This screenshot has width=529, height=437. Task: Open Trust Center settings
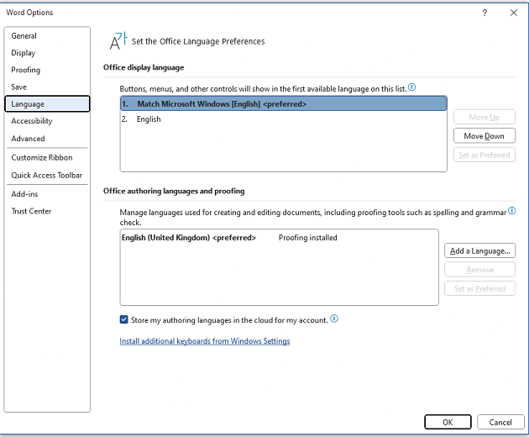tap(47, 211)
